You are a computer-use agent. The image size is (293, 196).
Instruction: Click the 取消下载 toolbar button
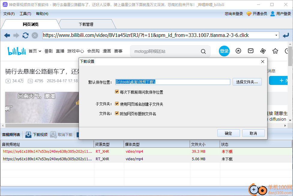(x=61, y=134)
